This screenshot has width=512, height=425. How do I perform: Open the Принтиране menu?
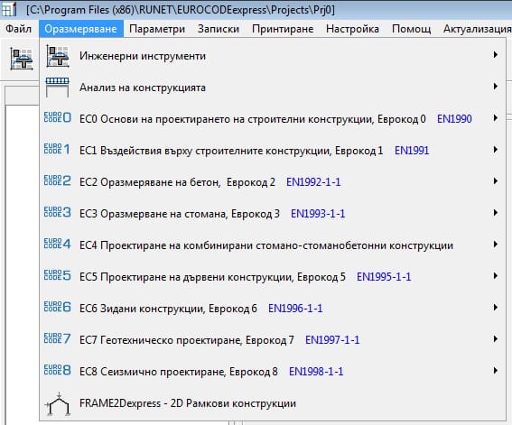coord(283,29)
